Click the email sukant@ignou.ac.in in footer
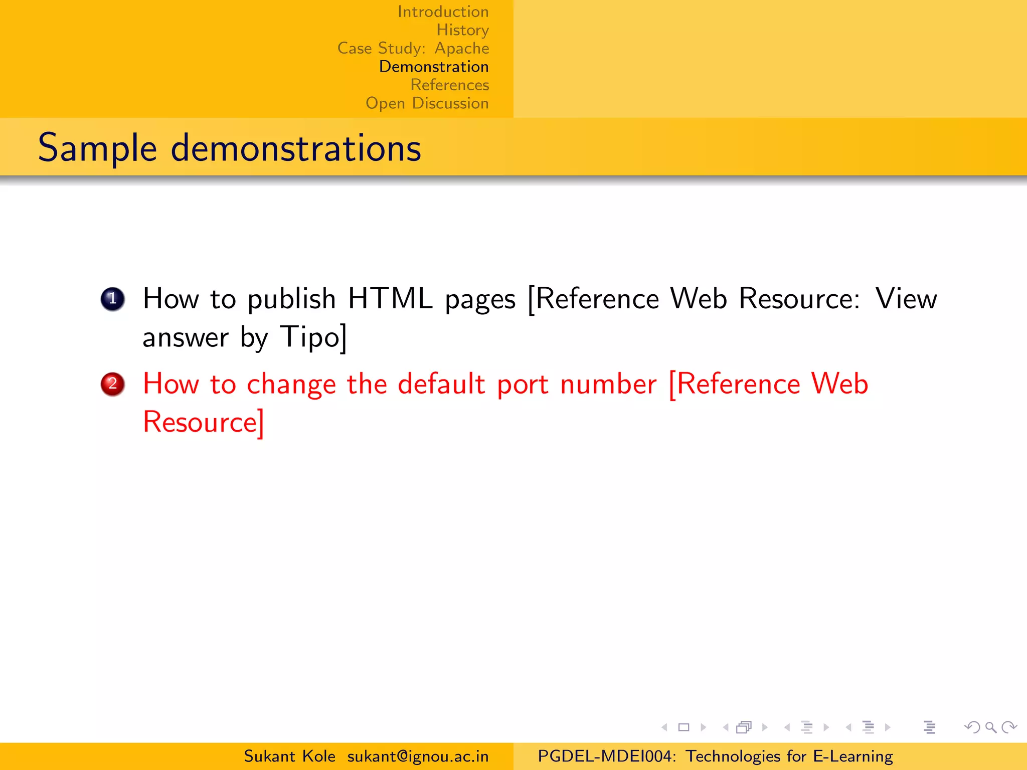The width and height of the screenshot is (1027, 770). click(x=418, y=756)
